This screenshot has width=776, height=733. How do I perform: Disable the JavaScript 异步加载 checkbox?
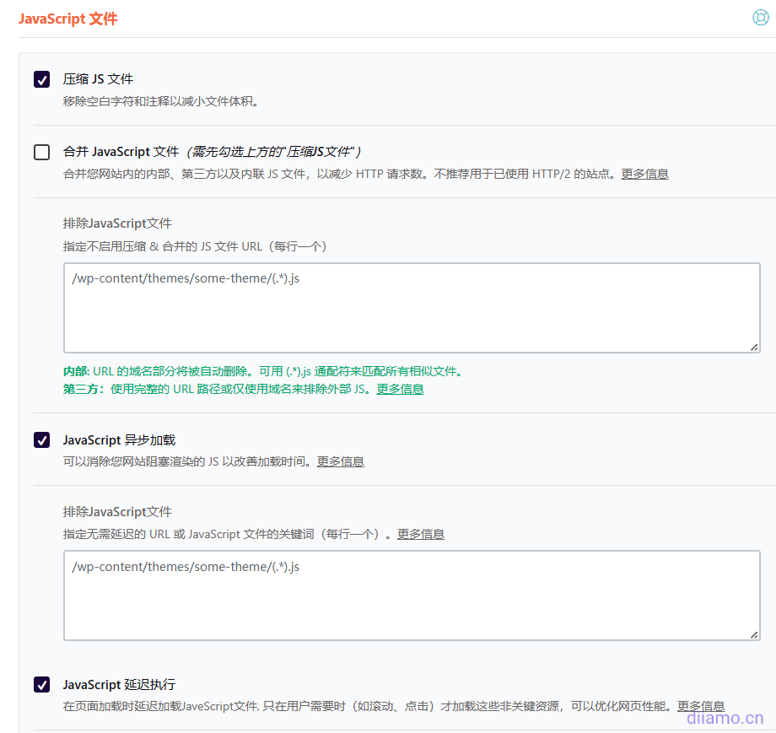[x=41, y=440]
